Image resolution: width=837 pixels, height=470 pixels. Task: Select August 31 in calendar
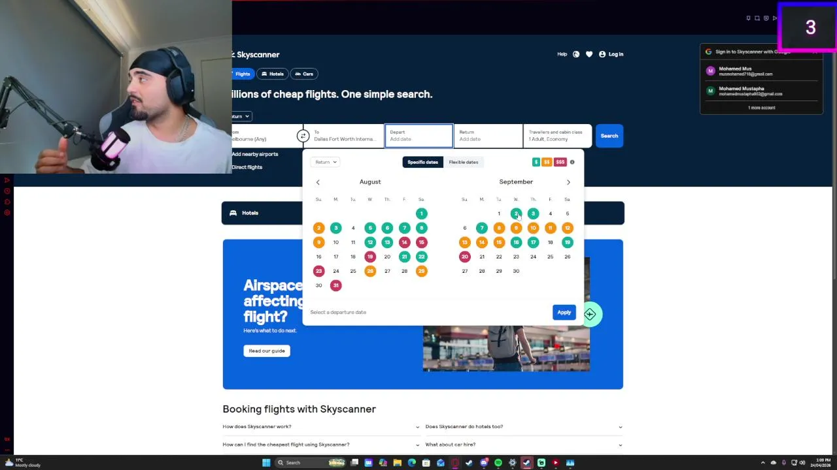tap(335, 285)
